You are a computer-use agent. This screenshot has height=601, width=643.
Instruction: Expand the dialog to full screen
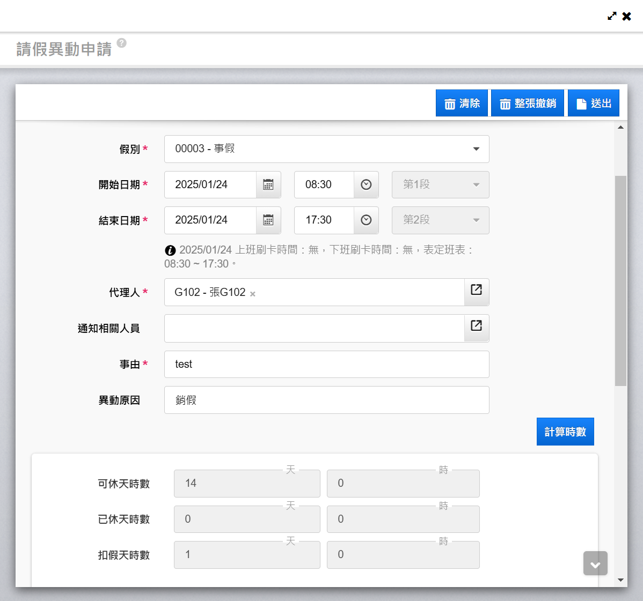pos(612,16)
